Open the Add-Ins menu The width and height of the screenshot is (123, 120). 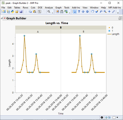pyautogui.click(x=76, y=8)
